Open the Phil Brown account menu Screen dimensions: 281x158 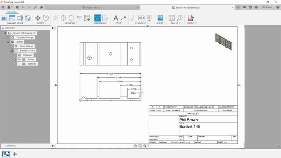[x=267, y=7]
